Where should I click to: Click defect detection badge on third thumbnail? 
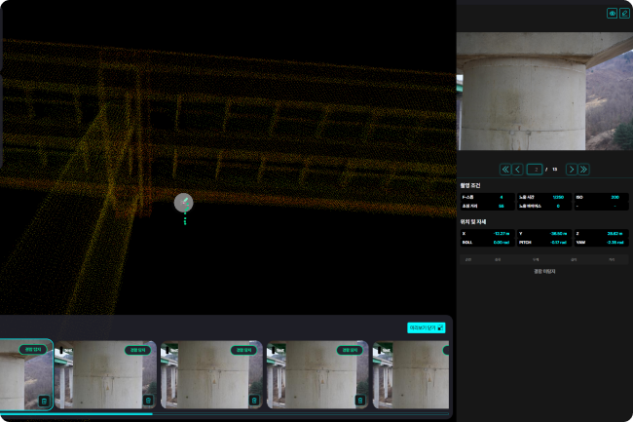click(243, 349)
